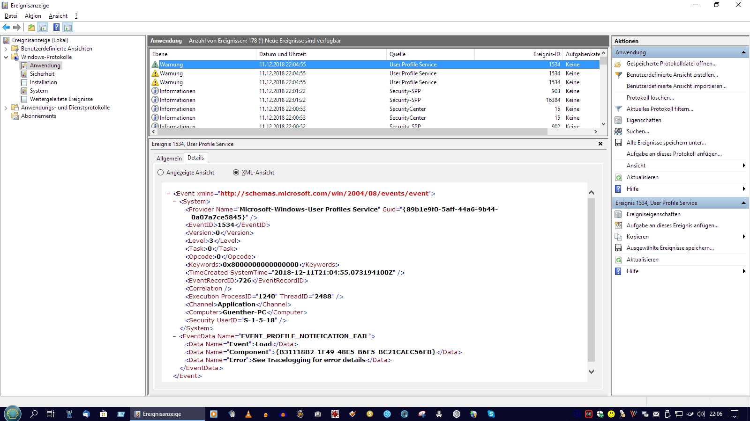This screenshot has width=750, height=421.
Task: Click Ausgewählte Ereignisse speichern disk icon
Action: pyautogui.click(x=618, y=248)
